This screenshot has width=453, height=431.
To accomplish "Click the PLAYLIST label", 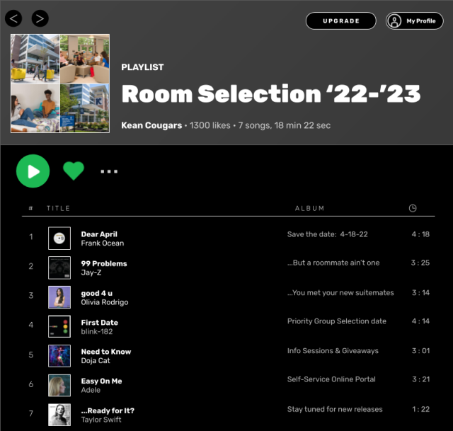I will [142, 67].
